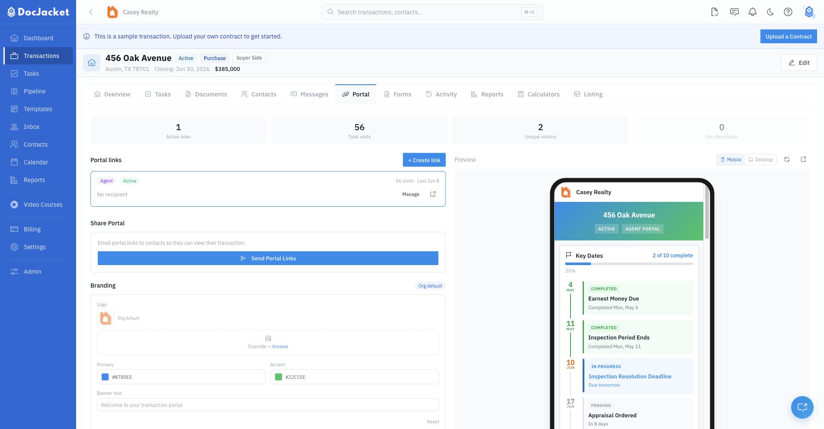Click the preview phone scrollbar
This screenshot has height=429, width=824.
707,213
